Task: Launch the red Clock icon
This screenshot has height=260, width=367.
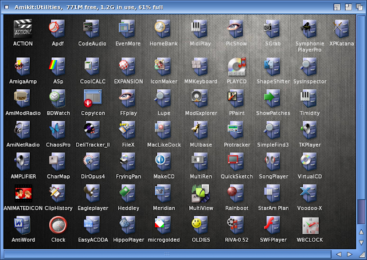Action: coord(58,225)
